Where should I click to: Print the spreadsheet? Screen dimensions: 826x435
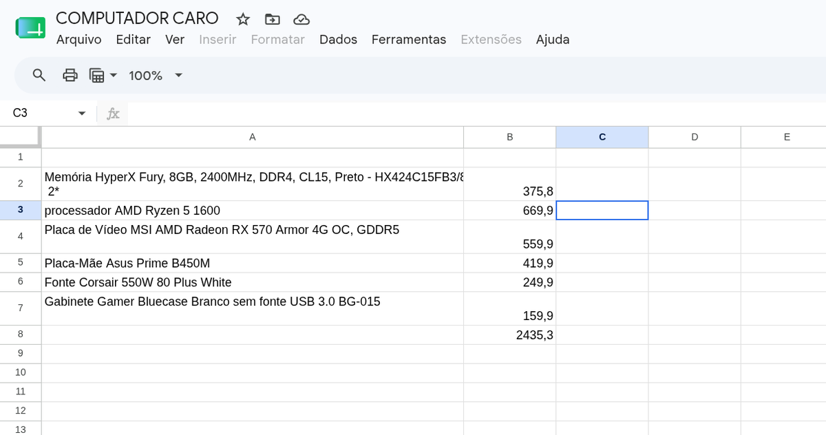click(x=70, y=75)
